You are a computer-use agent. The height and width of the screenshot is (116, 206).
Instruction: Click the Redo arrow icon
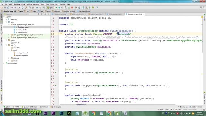[x=15, y=8]
